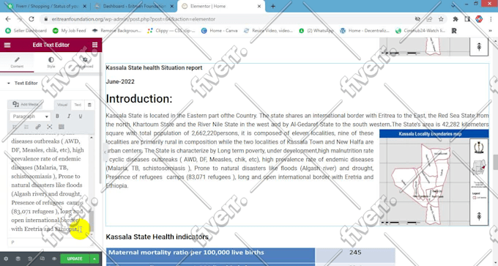The width and height of the screenshot is (498, 266).
Task: Open the Remove Background bookmark
Action: 116,31
